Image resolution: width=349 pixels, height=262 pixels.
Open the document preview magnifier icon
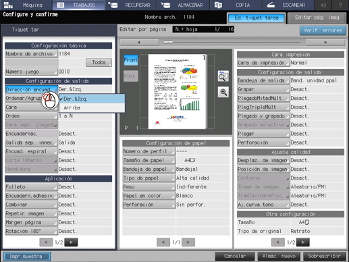tap(223, 76)
